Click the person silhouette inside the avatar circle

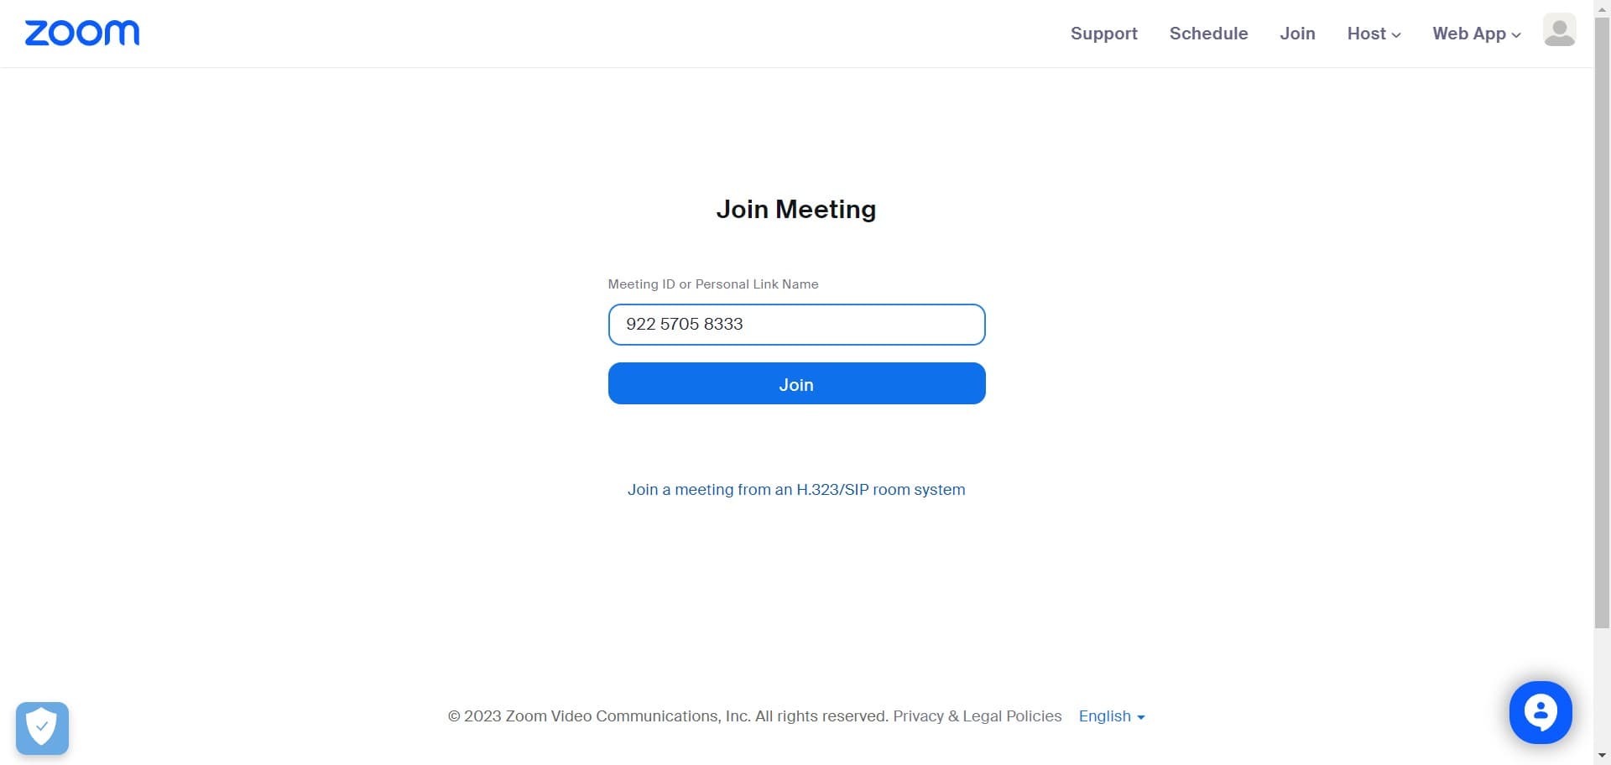click(1558, 30)
